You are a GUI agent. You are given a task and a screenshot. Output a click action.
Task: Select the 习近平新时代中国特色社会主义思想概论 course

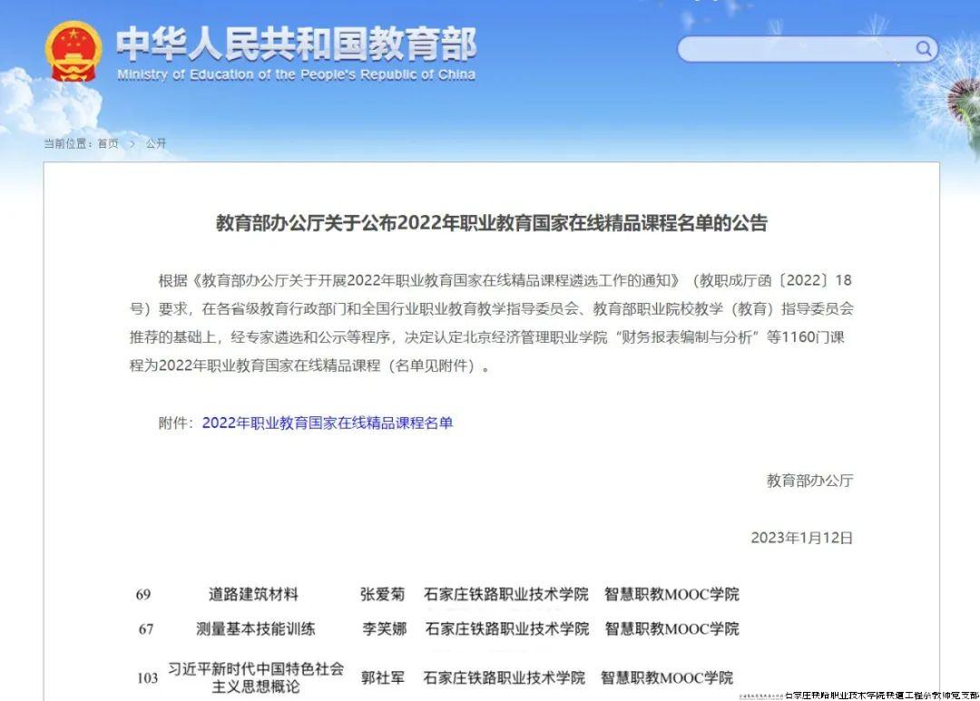(256, 677)
